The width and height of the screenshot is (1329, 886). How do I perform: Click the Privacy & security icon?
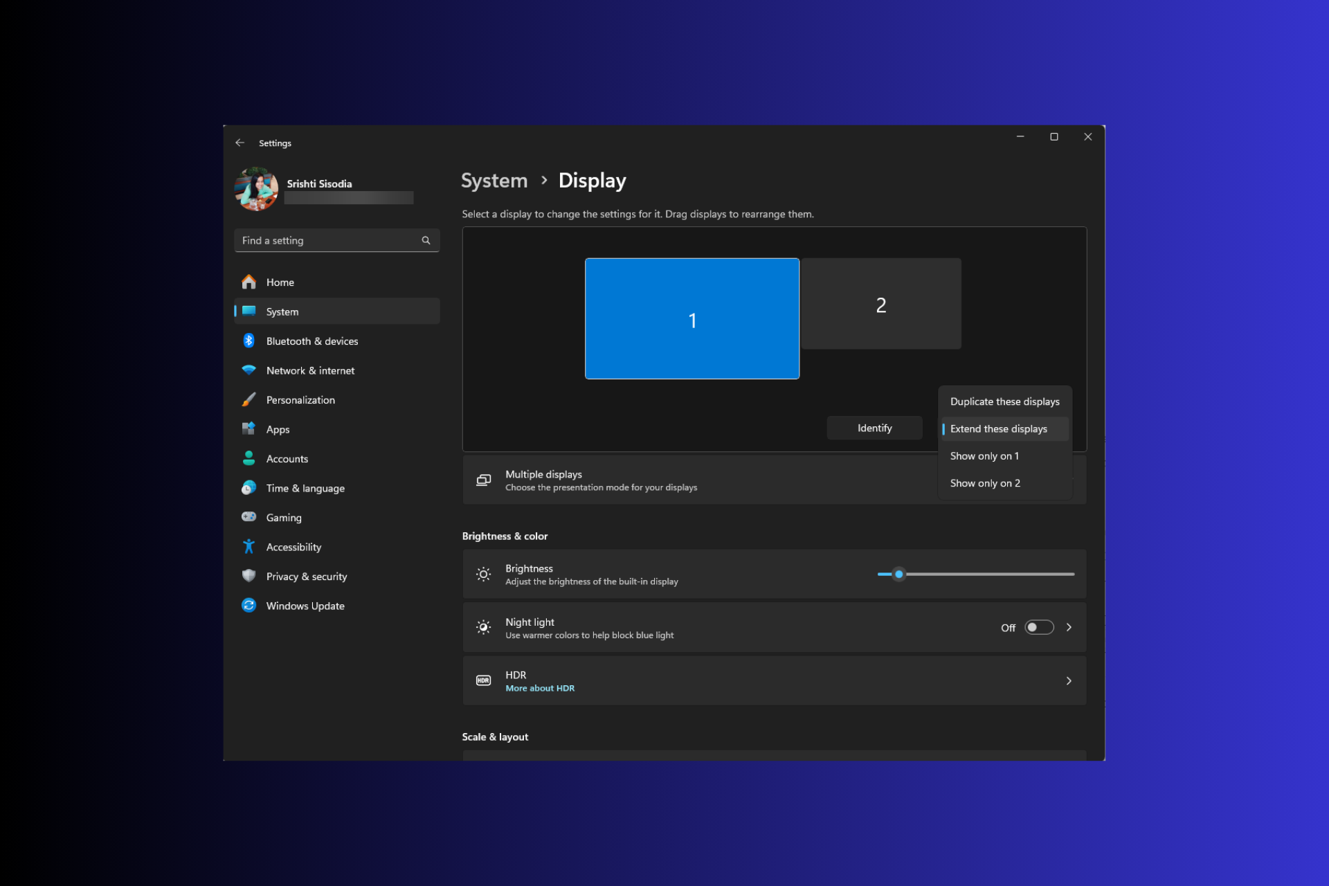point(249,575)
